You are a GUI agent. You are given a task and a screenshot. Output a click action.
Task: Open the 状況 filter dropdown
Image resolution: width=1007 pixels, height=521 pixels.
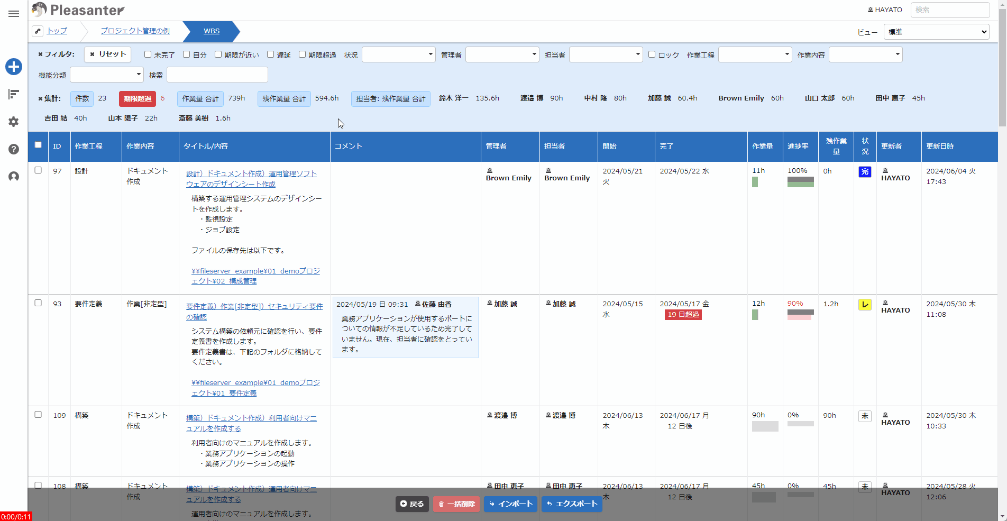[398, 54]
